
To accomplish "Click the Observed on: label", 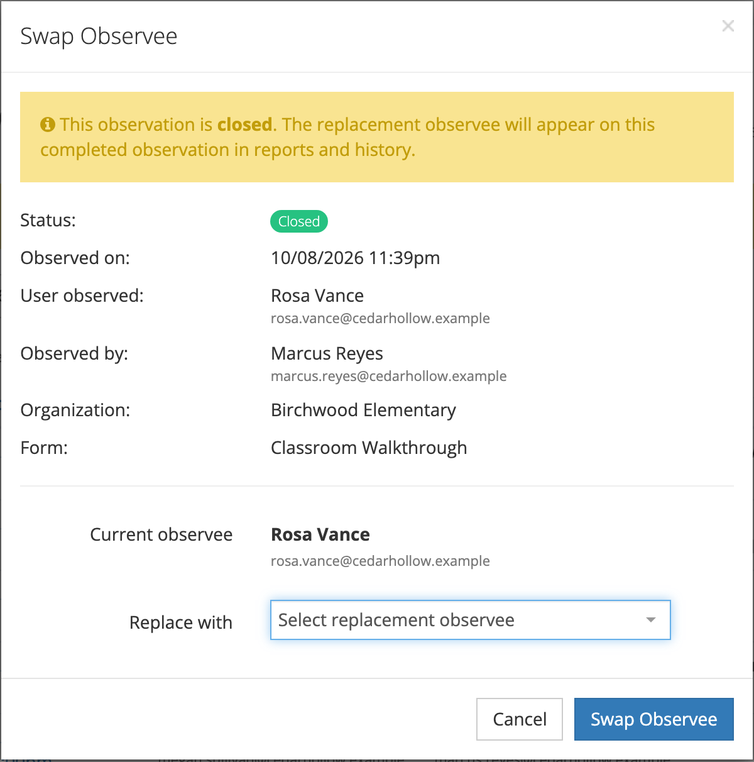I will point(75,258).
